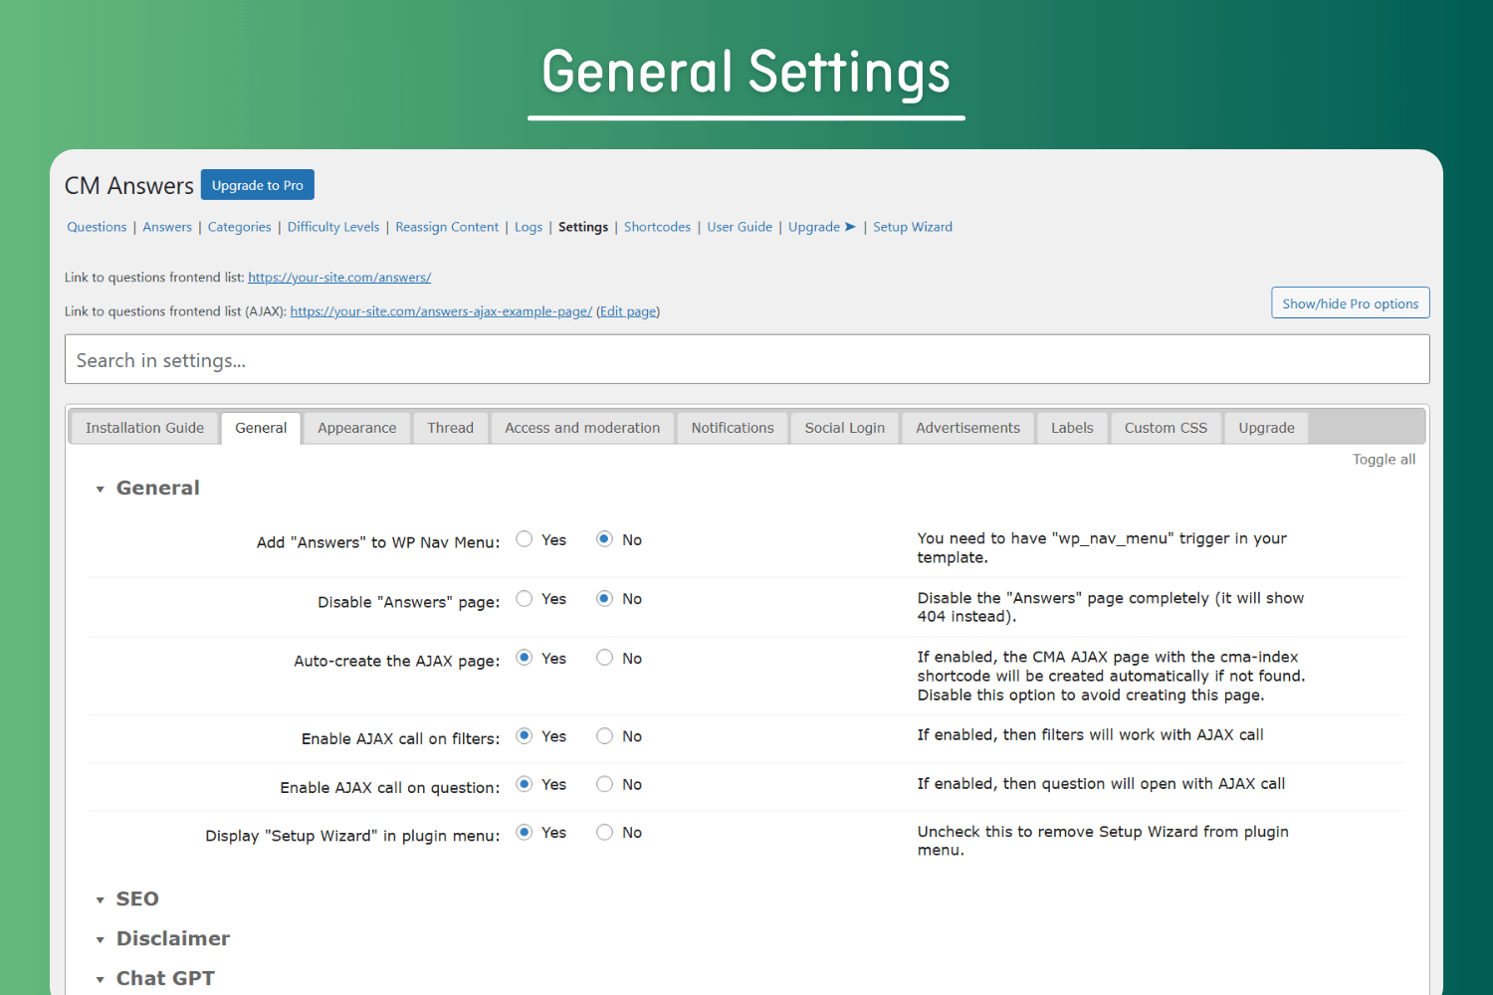Open the Upgrade menu link with arrow
The height and width of the screenshot is (995, 1493).
(821, 227)
